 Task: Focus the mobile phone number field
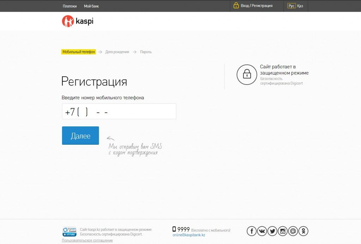click(x=119, y=112)
